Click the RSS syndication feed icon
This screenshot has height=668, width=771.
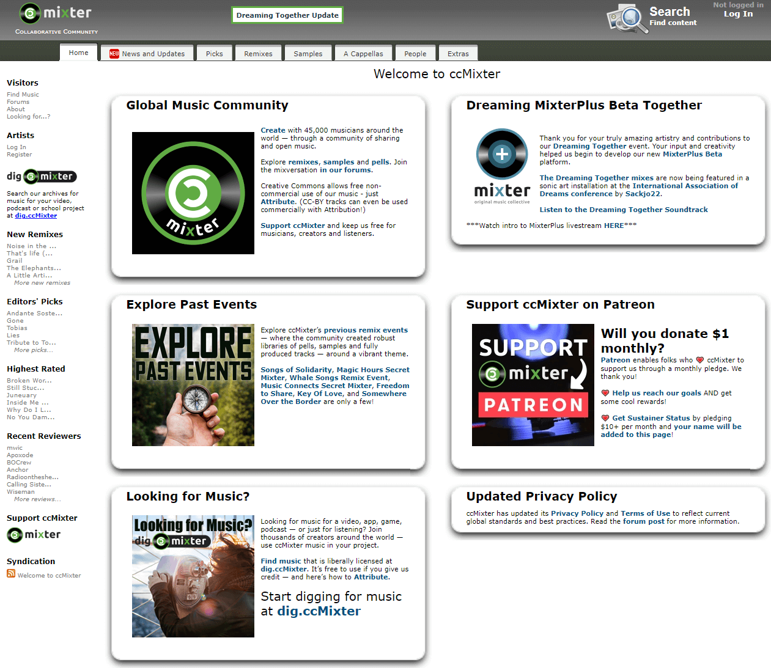click(11, 573)
